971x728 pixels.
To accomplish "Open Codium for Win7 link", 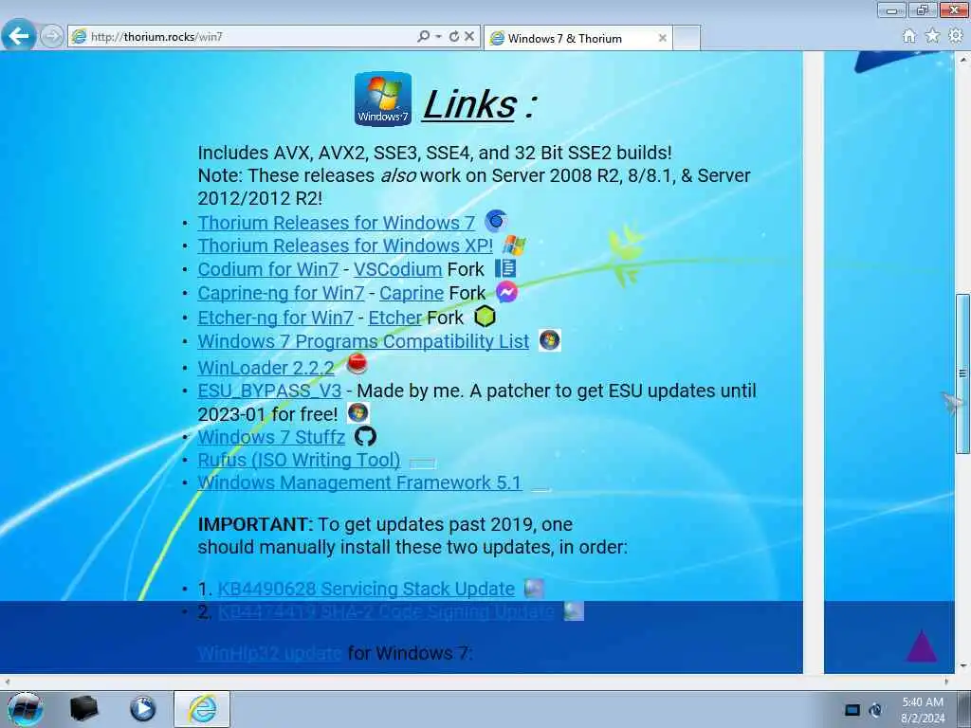I will pyautogui.click(x=268, y=269).
